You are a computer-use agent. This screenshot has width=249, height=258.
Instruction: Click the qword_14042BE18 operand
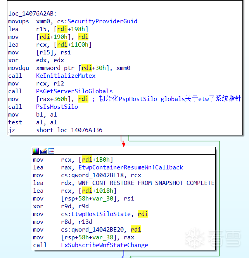pyautogui.click(x=98, y=175)
